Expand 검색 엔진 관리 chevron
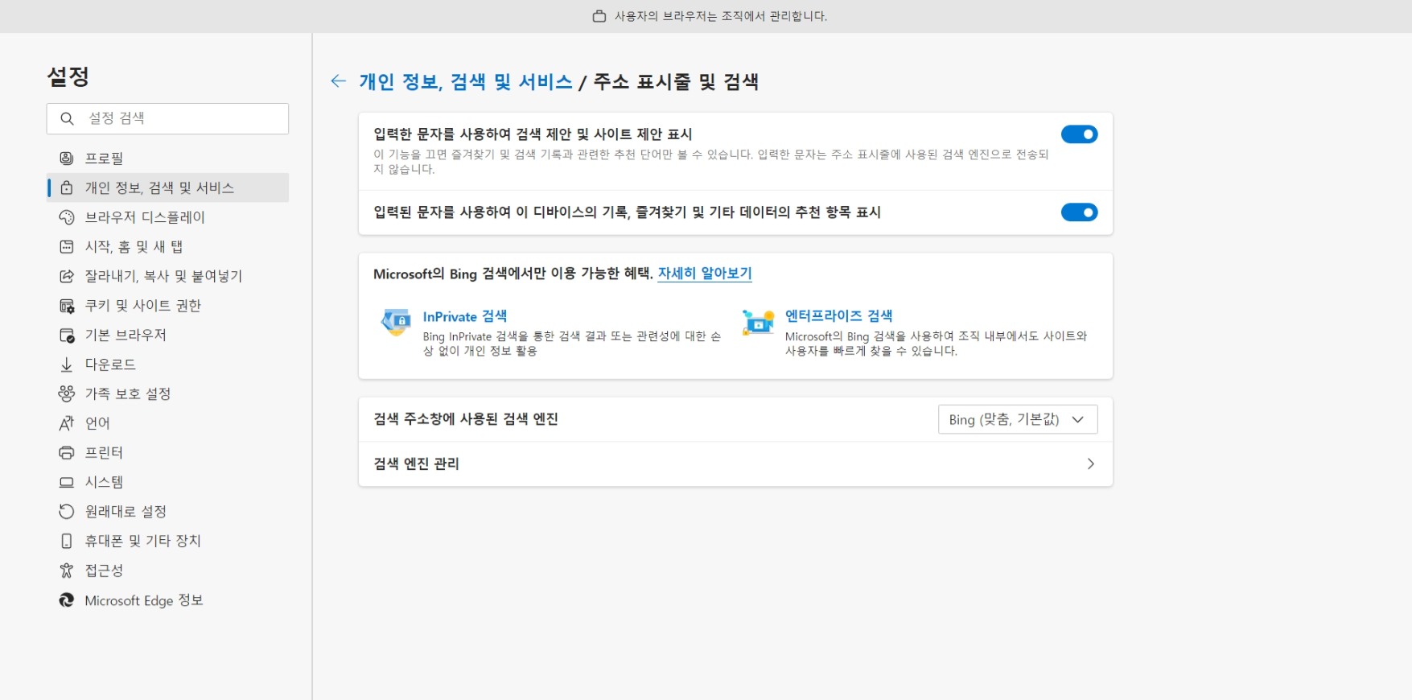 tap(1091, 463)
